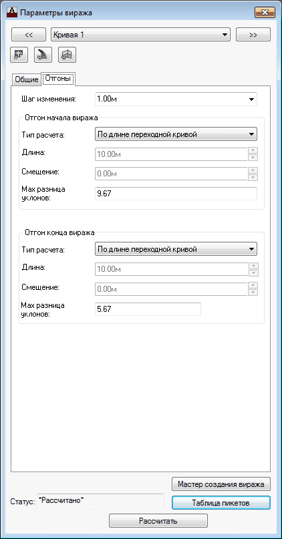Close the Параметры виража dialog
This screenshot has height=539, width=282.
[265, 13]
